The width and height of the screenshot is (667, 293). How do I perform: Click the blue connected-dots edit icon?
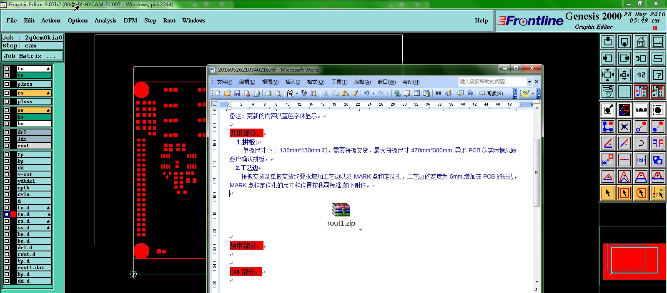[x=608, y=127]
